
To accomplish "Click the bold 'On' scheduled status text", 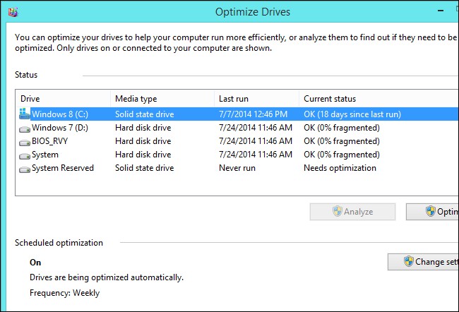I will (x=35, y=263).
